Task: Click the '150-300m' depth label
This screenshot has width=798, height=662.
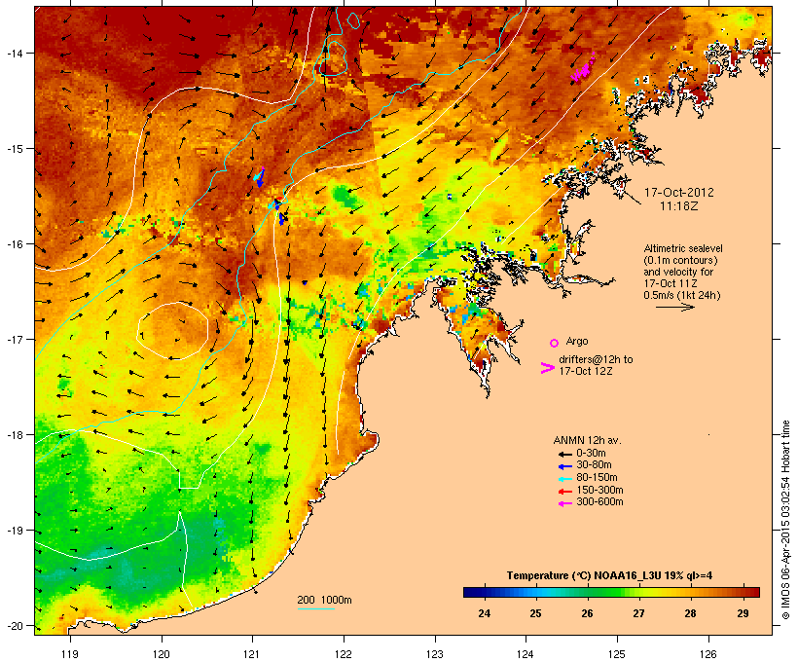Action: click(599, 490)
